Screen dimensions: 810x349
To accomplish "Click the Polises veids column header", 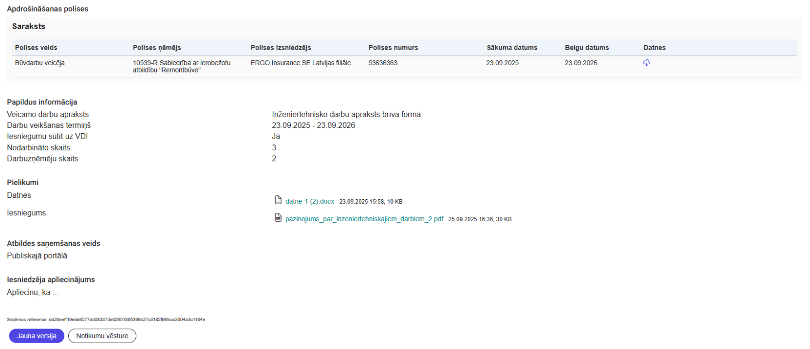I will [36, 48].
